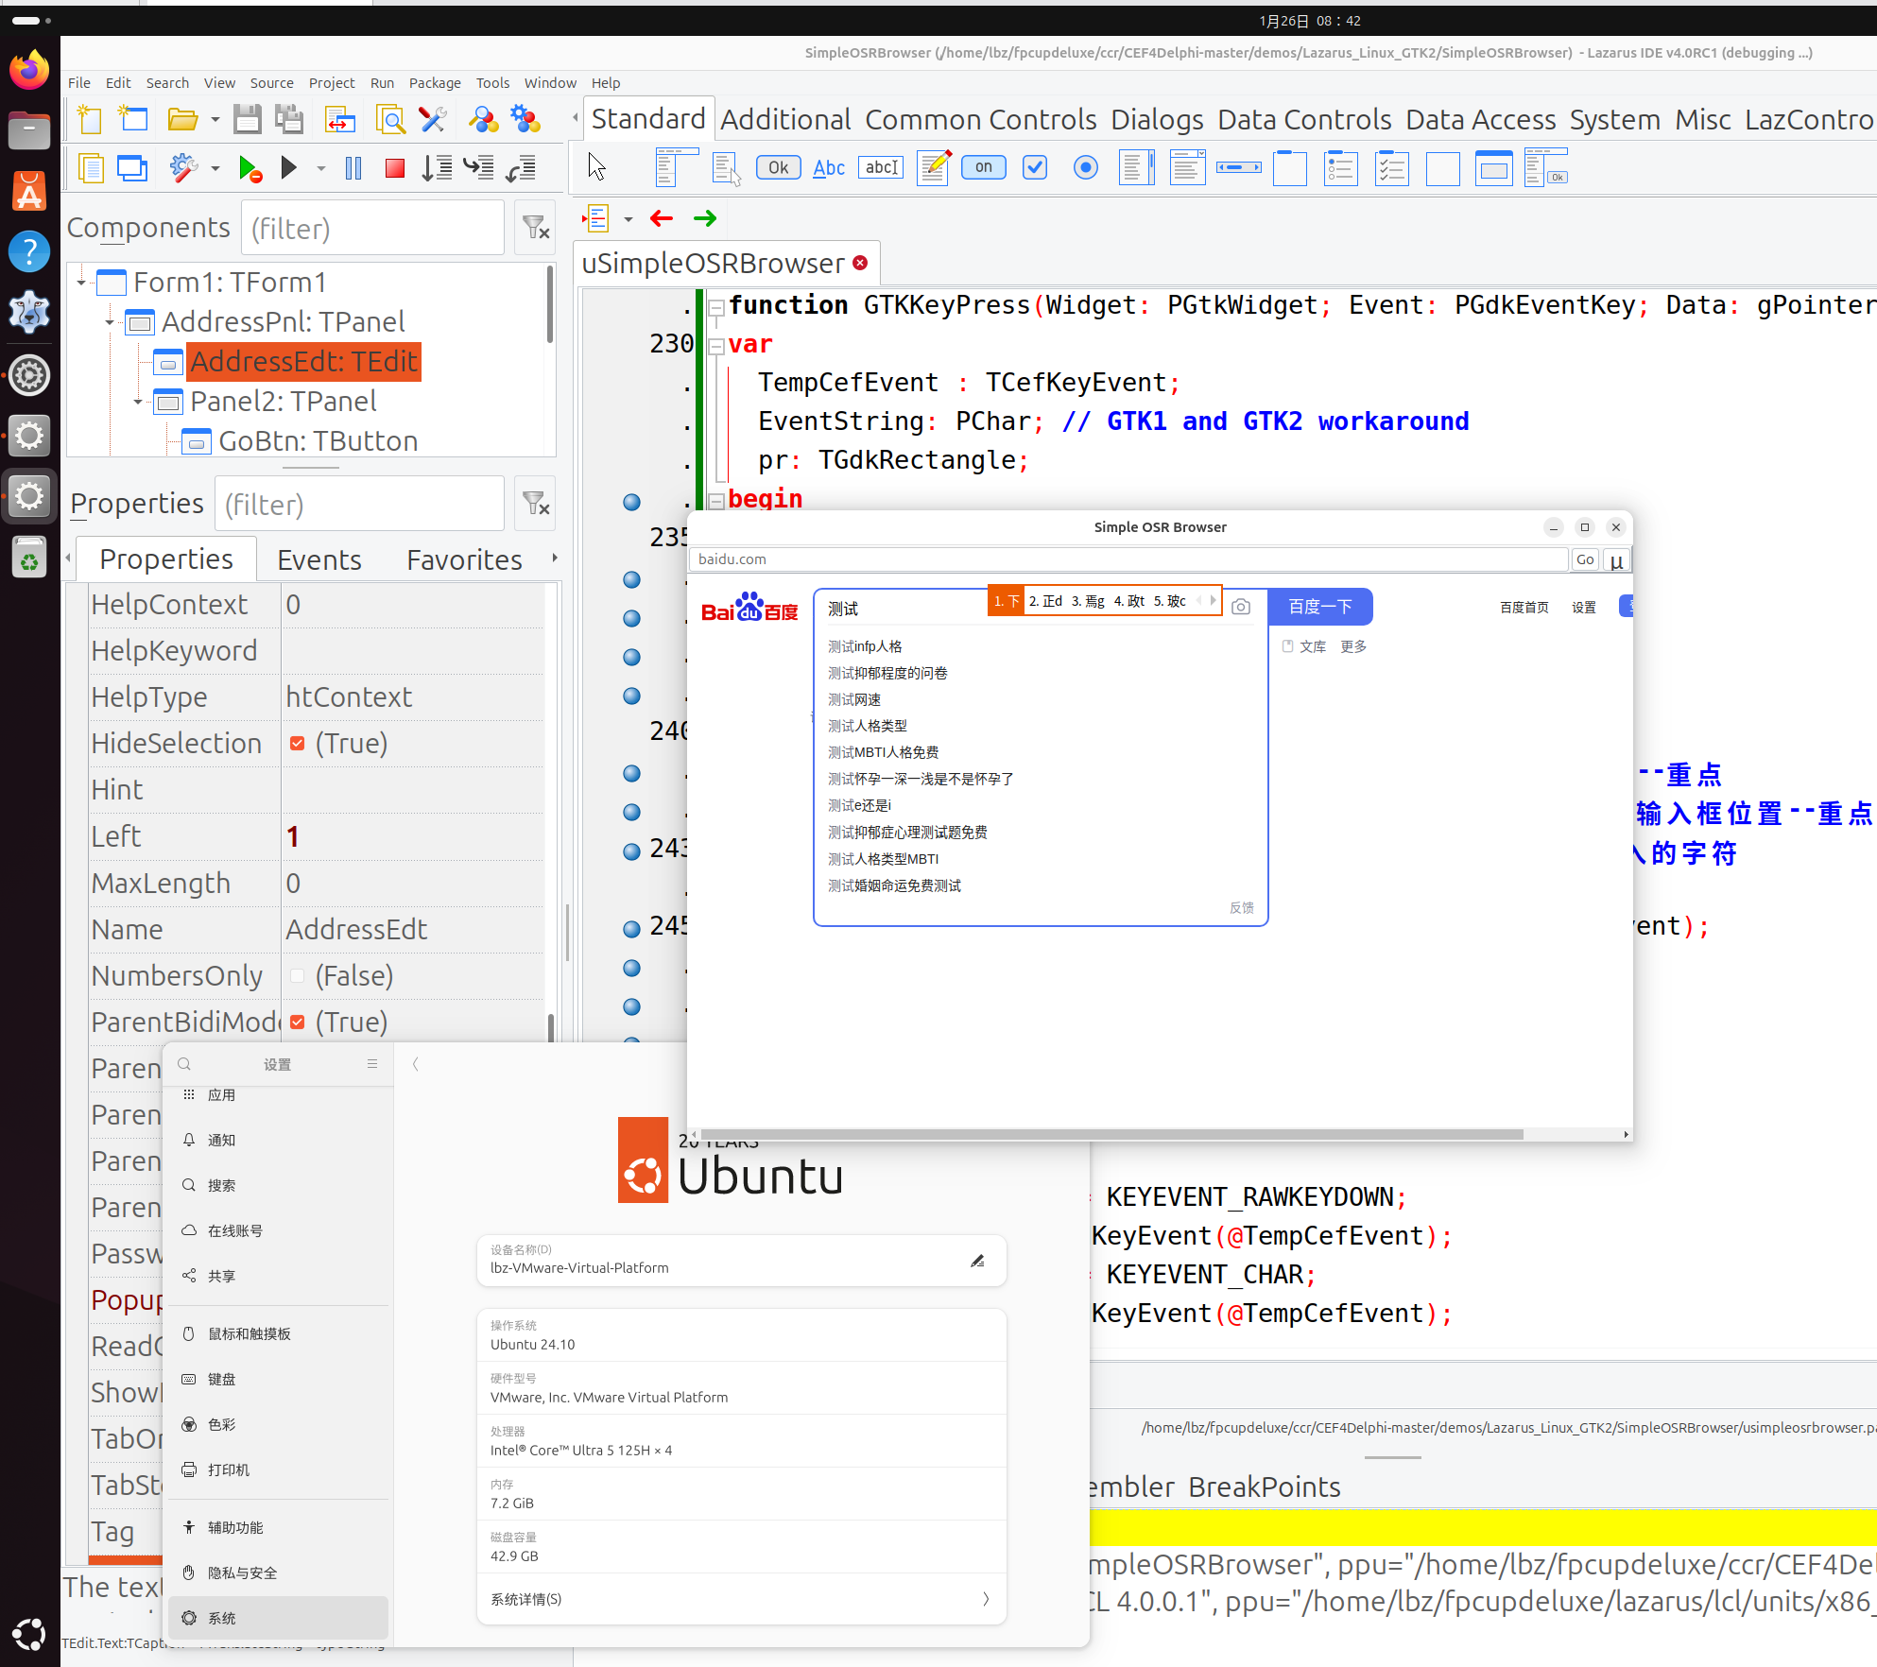Switch to the Events tab
1877x1667 pixels.
tap(319, 559)
